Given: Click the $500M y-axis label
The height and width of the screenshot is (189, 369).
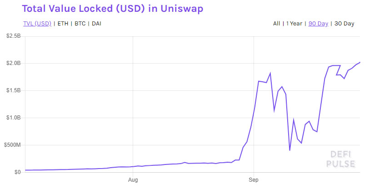Looking at the screenshot, I should [12, 145].
